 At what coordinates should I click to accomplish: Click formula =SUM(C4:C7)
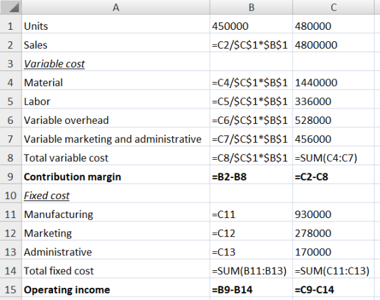coord(326,158)
